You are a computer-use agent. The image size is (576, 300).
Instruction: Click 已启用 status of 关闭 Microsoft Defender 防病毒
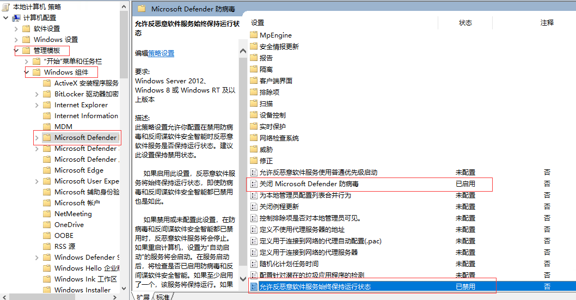[465, 183]
